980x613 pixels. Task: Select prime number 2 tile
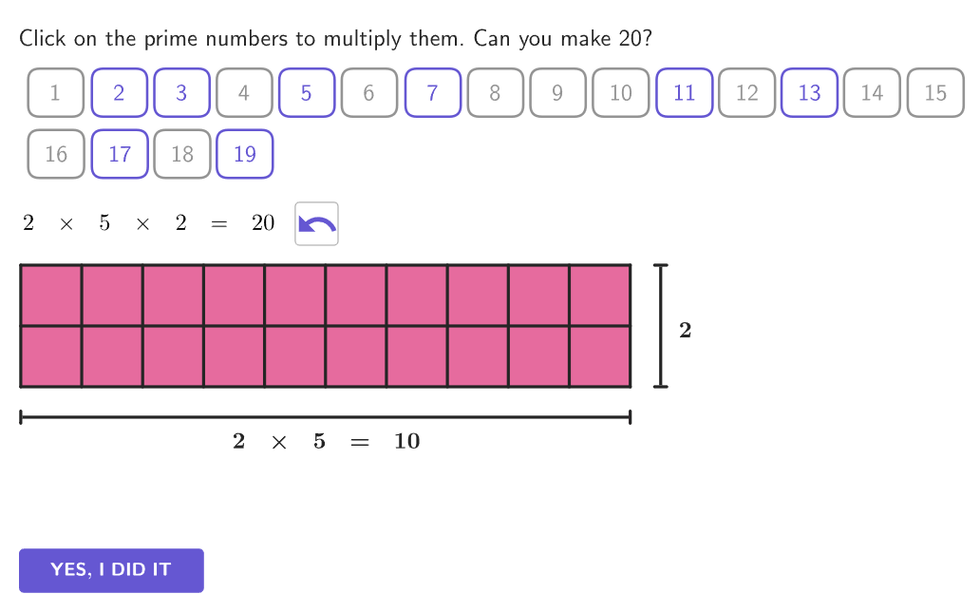tap(119, 92)
